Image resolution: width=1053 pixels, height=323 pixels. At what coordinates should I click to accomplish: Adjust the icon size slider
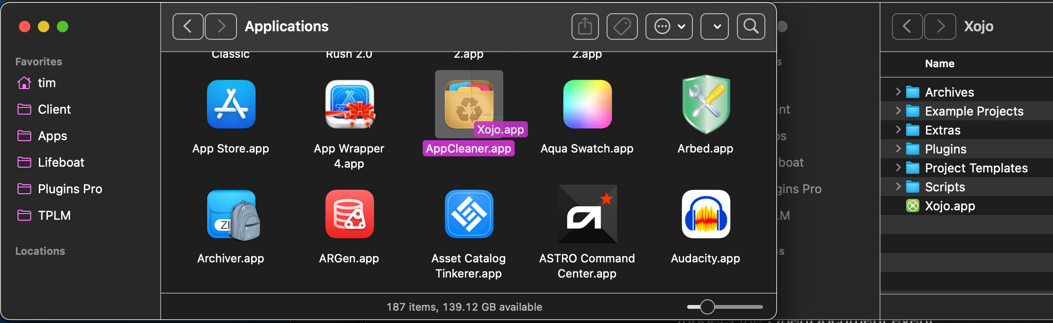point(708,307)
